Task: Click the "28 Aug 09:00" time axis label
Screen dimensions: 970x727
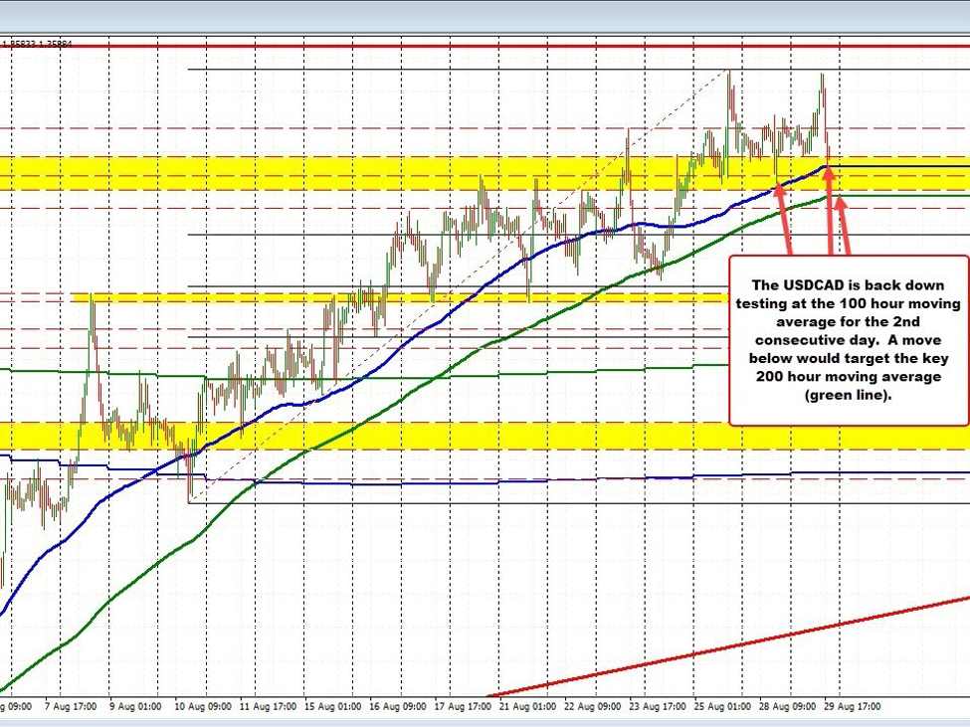Action: point(788,706)
